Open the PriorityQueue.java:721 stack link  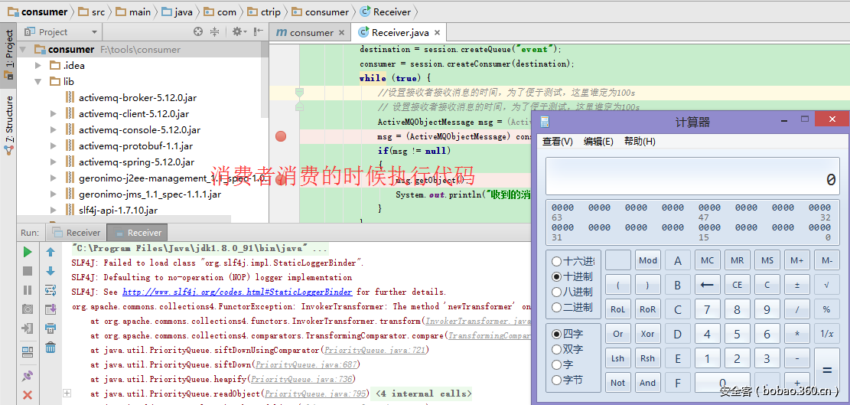[x=374, y=350]
